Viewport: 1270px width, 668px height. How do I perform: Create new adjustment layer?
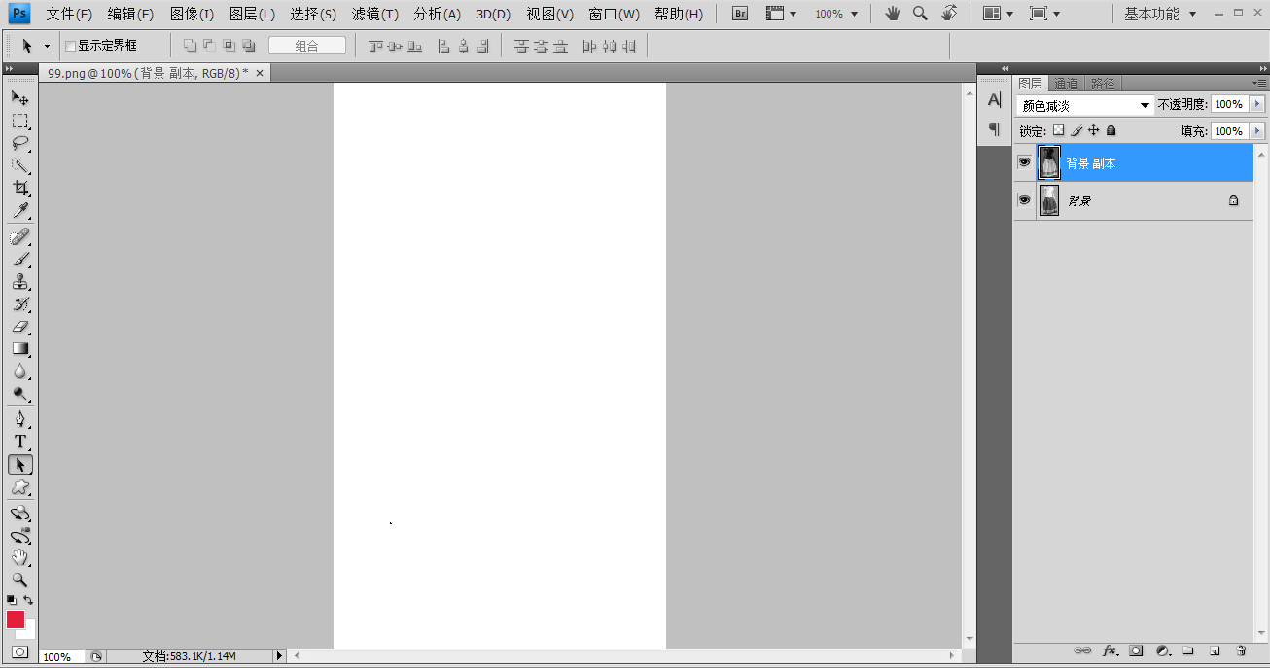pos(1162,650)
